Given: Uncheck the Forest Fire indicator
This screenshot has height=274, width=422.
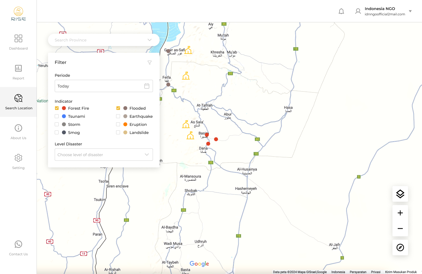Looking at the screenshot, I should [x=57, y=108].
